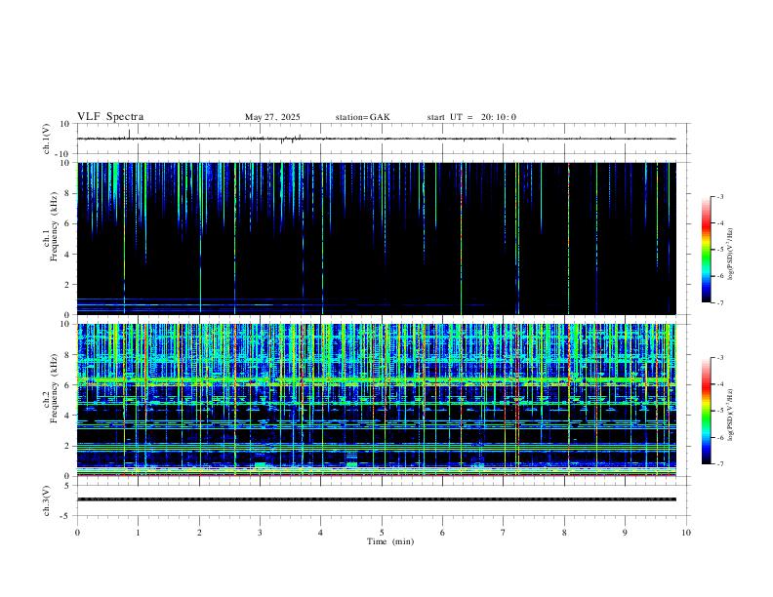Click the "station=GAK" label
This screenshot has height=597, width=773.
tap(362, 117)
